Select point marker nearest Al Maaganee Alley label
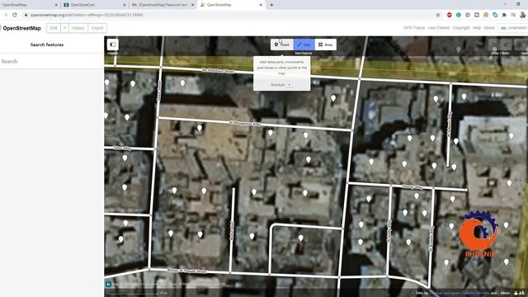 270,134
